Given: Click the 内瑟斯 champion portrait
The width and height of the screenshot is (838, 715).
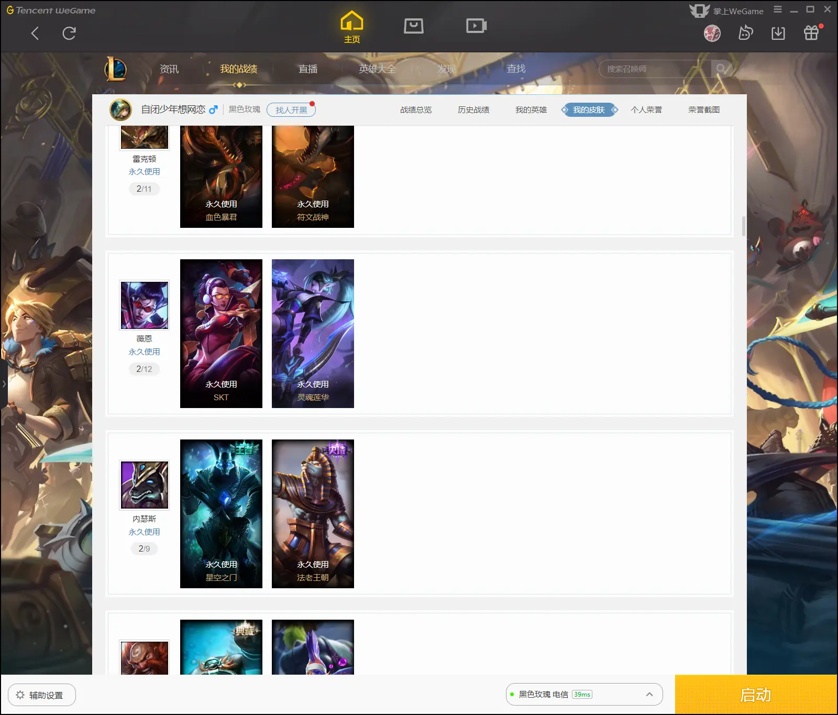Looking at the screenshot, I should pos(145,485).
